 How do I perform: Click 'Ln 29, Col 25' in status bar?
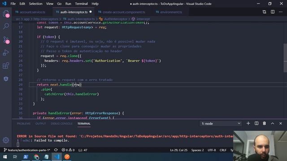[178, 150]
